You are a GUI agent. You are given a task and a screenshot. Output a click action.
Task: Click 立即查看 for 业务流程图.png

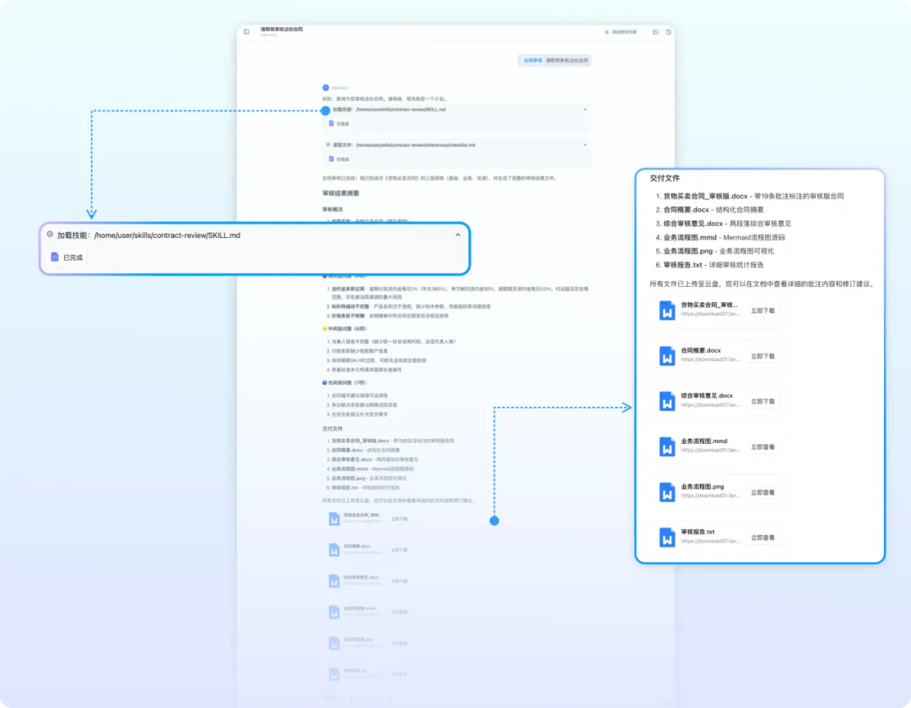pyautogui.click(x=763, y=493)
